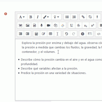Click the exclamation mark toolbar button
Screen dimensions: 102x102
97,17
